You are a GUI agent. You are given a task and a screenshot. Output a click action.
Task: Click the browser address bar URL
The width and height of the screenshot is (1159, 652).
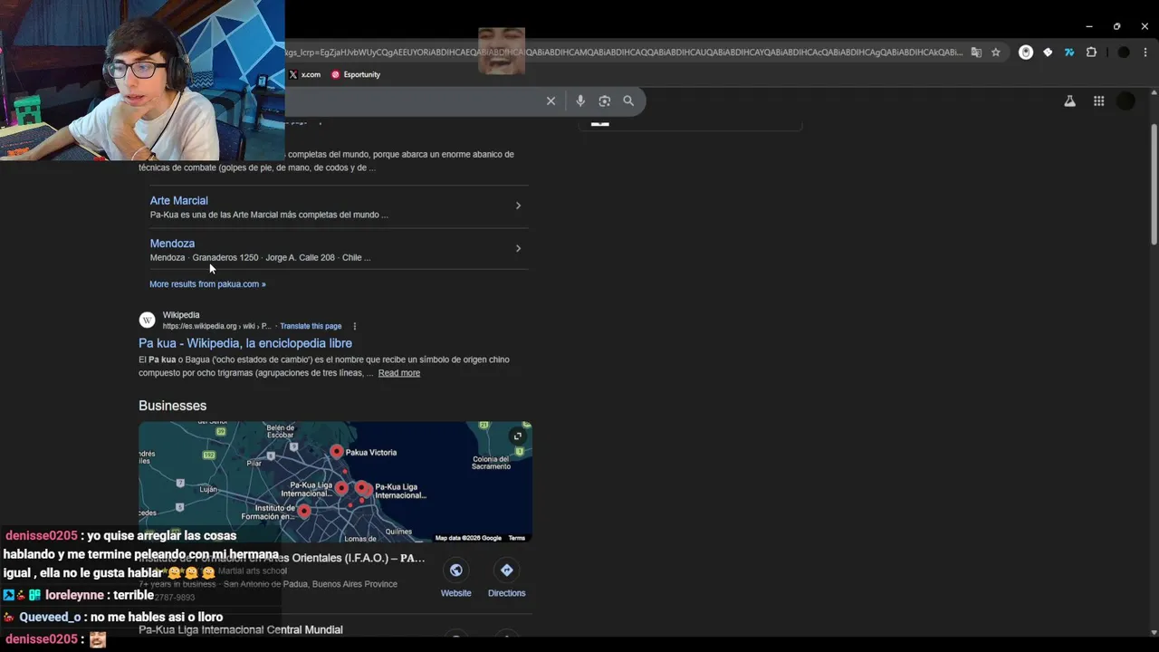(x=624, y=53)
